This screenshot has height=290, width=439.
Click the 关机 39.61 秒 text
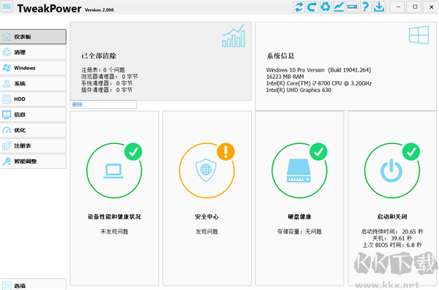392,238
